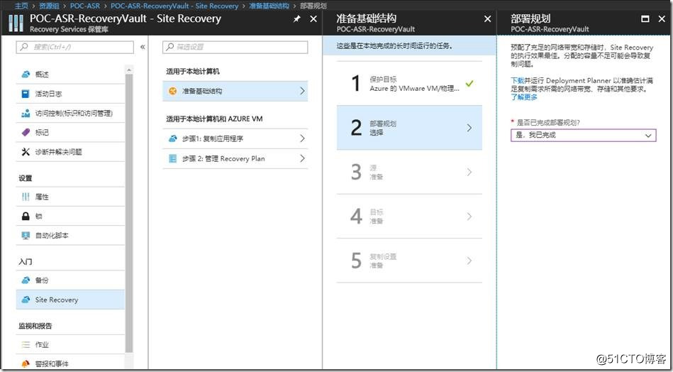This screenshot has height=372, width=673.
Task: Open step 2 部署规划 chevron
Action: click(x=469, y=128)
